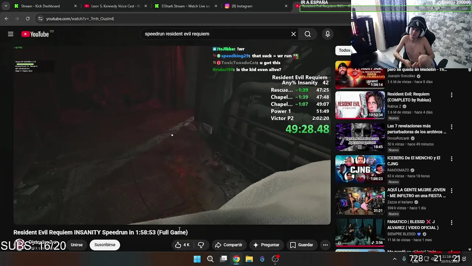Open the Rubius Z channel name
Viewport: 472px width, 266px height.
[394, 106]
